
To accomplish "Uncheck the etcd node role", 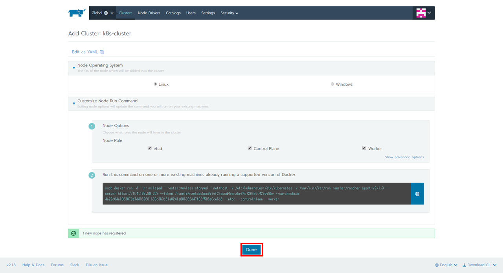I will click(150, 148).
